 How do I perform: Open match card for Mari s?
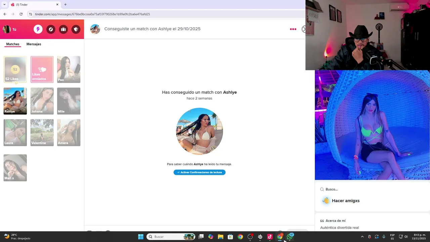tap(15, 168)
